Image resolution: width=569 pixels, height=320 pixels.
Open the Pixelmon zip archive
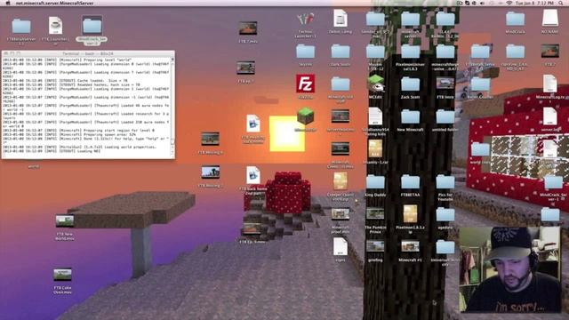[411, 214]
